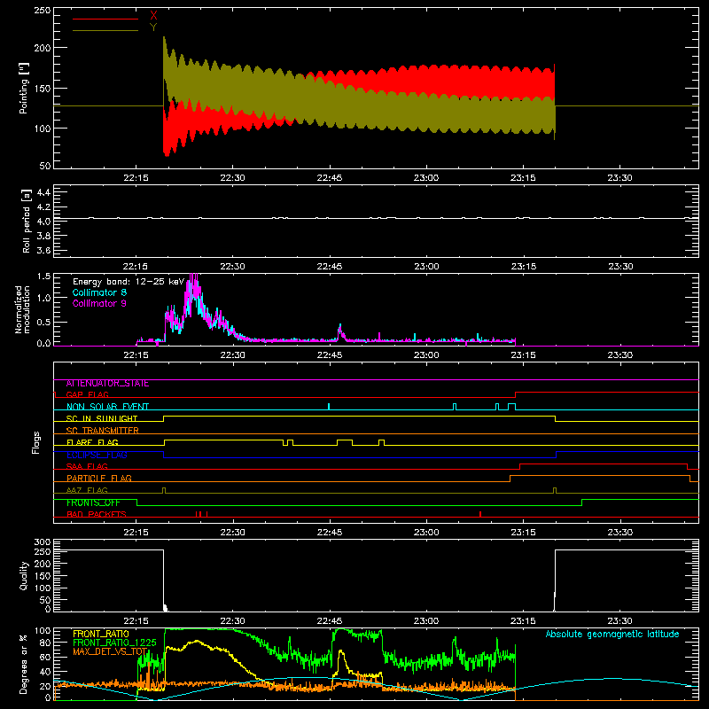Viewport: 709px width, 709px height.
Task: Click the Collimator 8 legend entry
Action: tap(99, 292)
